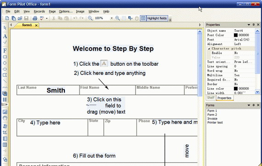Select Invoice in the Forms list
The width and height of the screenshot is (262, 166).
[x=212, y=119]
